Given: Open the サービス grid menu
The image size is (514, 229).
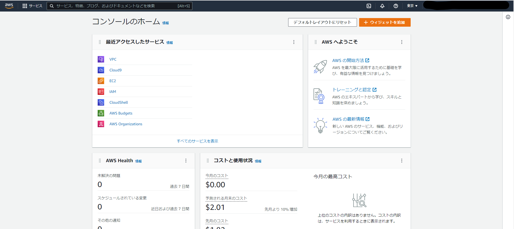Looking at the screenshot, I should click(32, 6).
